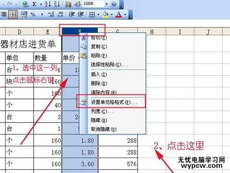Click the unit cell showing 块
This screenshot has height=173, width=230.
[x=19, y=81]
